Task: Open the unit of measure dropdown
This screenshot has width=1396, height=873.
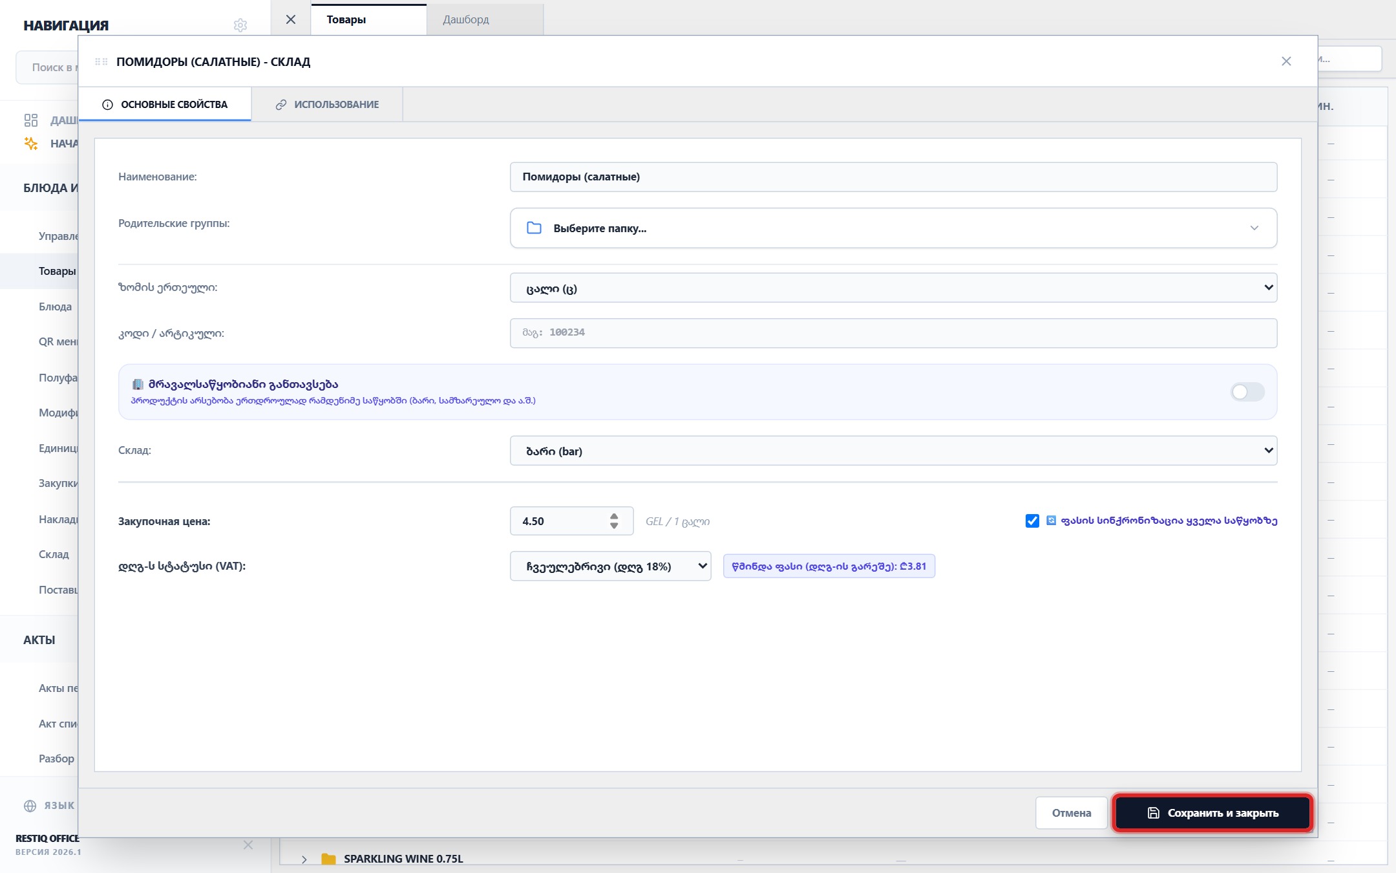Action: (893, 288)
